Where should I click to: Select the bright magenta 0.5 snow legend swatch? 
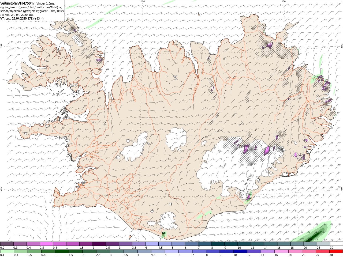(x=46, y=244)
